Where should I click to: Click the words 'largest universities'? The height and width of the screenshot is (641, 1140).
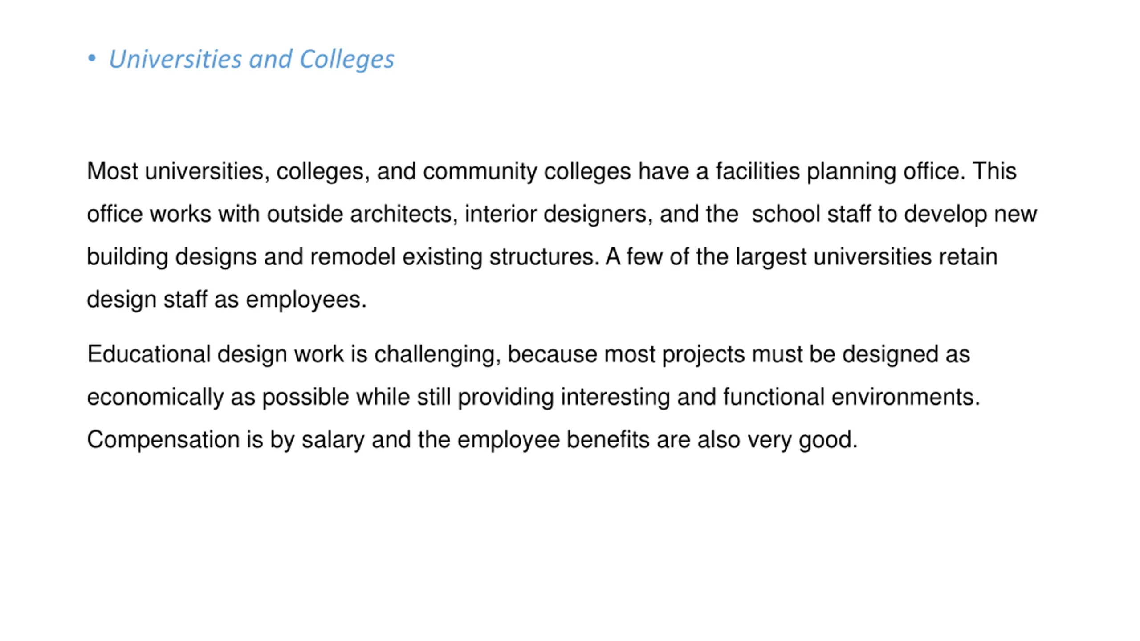(833, 257)
